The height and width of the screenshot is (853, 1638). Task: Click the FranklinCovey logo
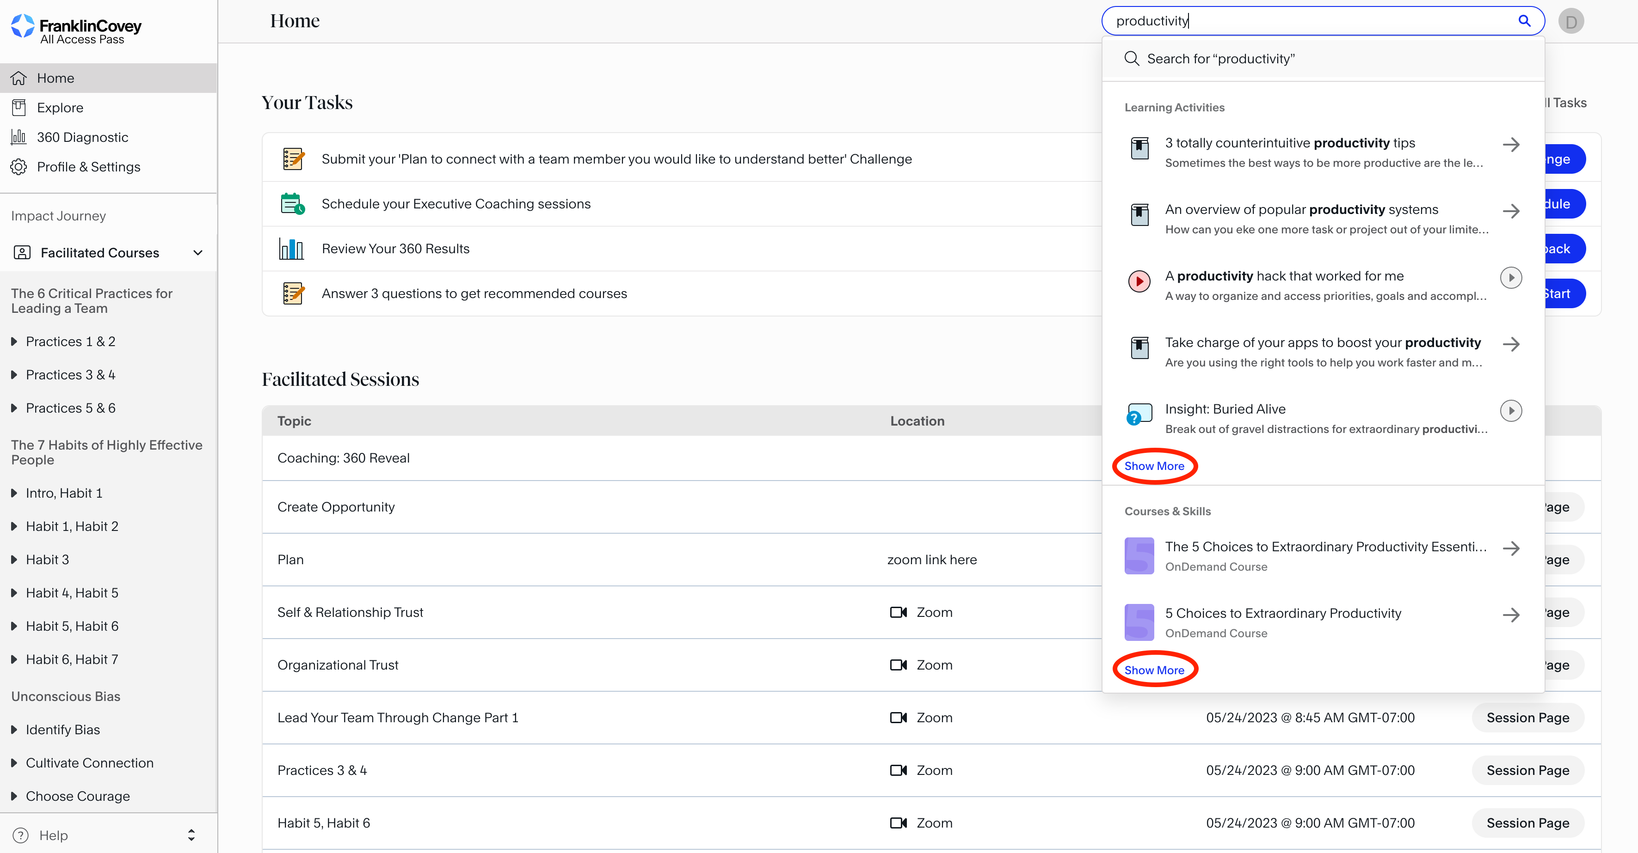(76, 29)
